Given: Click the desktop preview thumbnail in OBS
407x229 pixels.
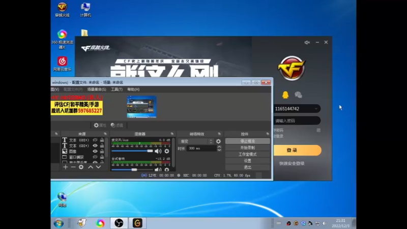Looking at the screenshot, I should (141, 107).
